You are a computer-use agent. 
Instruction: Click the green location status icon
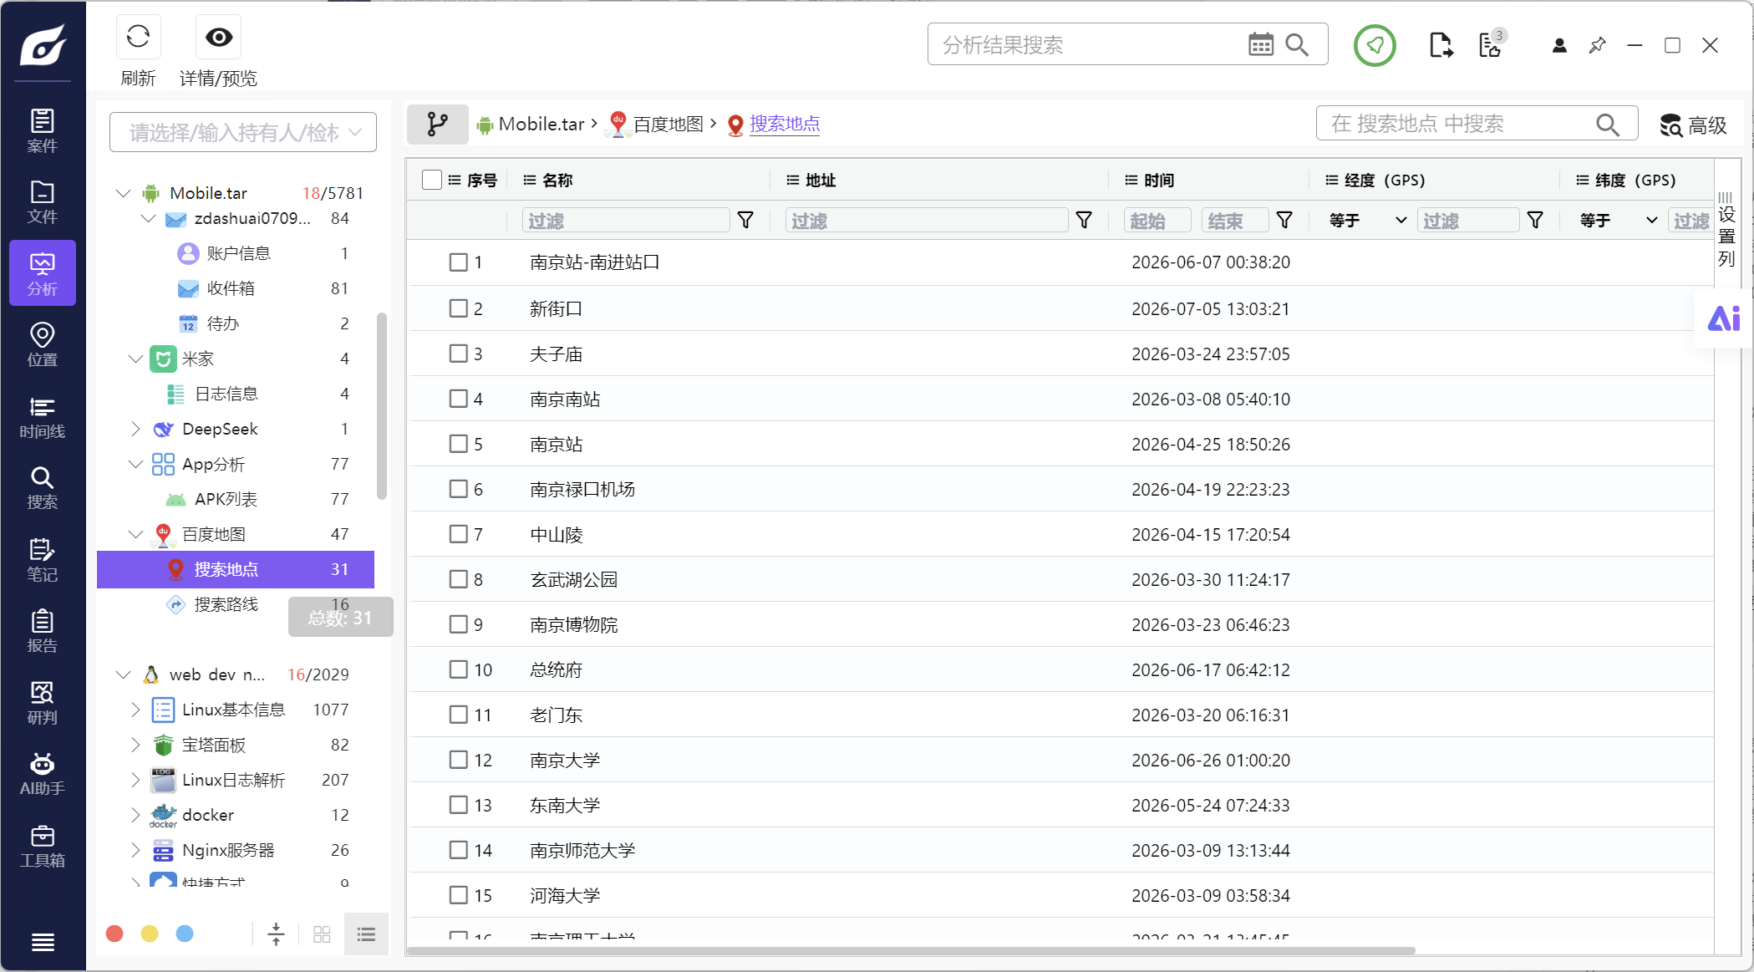[x=1375, y=45]
